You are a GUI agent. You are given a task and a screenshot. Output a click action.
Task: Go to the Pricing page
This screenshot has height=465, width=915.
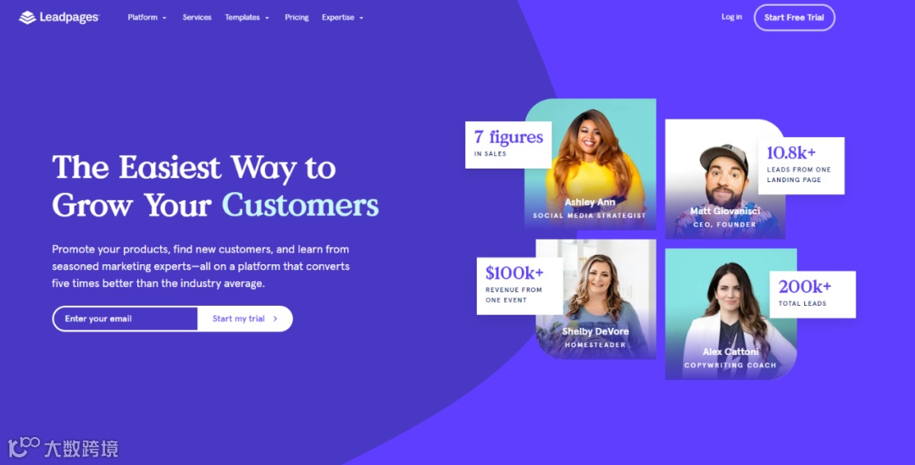click(297, 18)
